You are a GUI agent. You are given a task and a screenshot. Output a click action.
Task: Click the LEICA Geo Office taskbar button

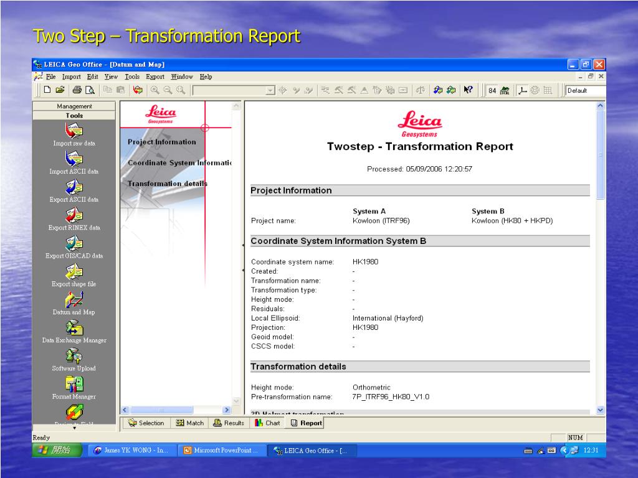(x=312, y=450)
